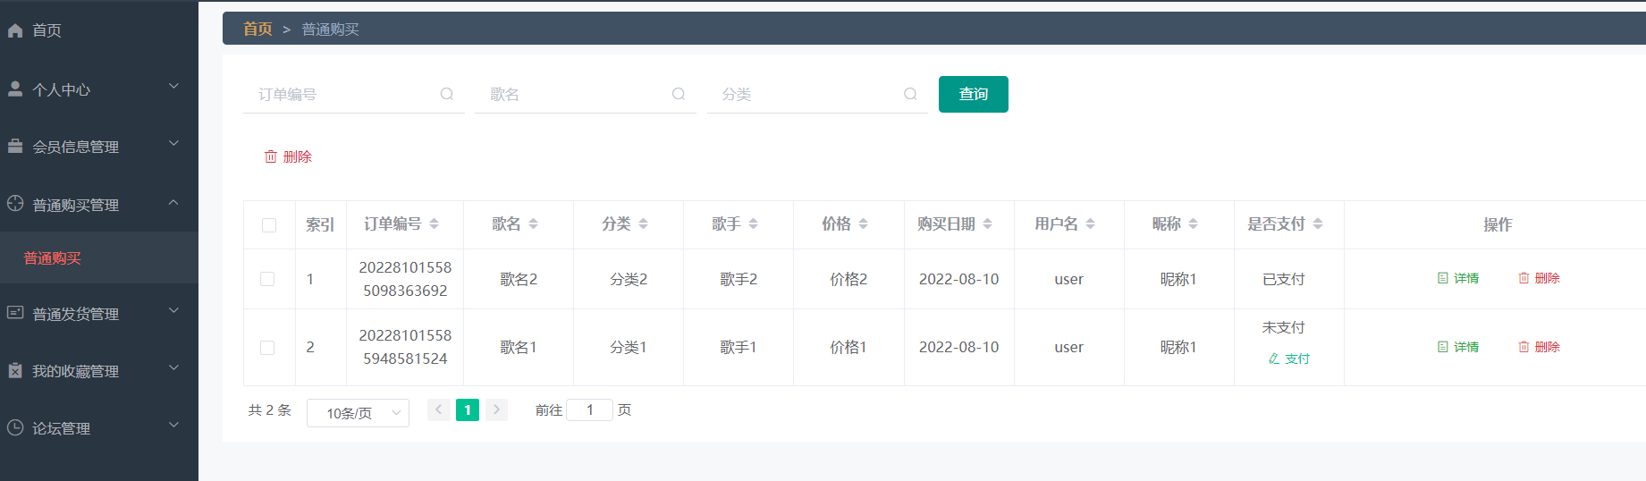Click the home icon in the sidebar

click(x=15, y=30)
